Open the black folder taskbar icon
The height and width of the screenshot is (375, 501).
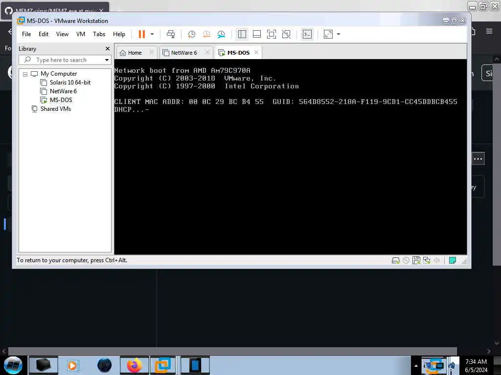pyautogui.click(x=44, y=365)
